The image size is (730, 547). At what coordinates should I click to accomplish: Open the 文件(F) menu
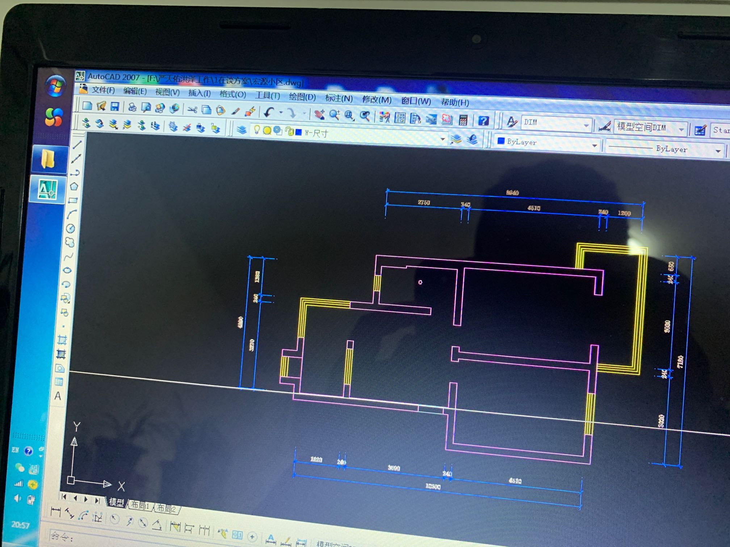(x=103, y=90)
